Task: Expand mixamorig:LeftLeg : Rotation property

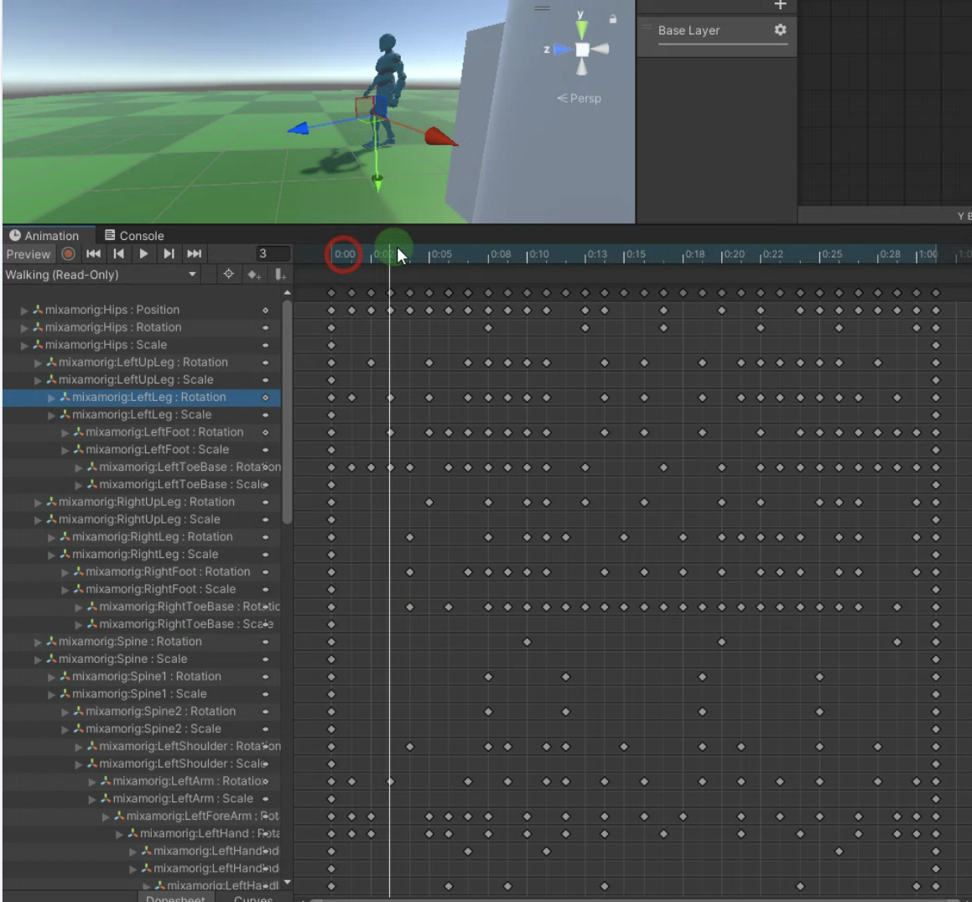Action: (51, 398)
